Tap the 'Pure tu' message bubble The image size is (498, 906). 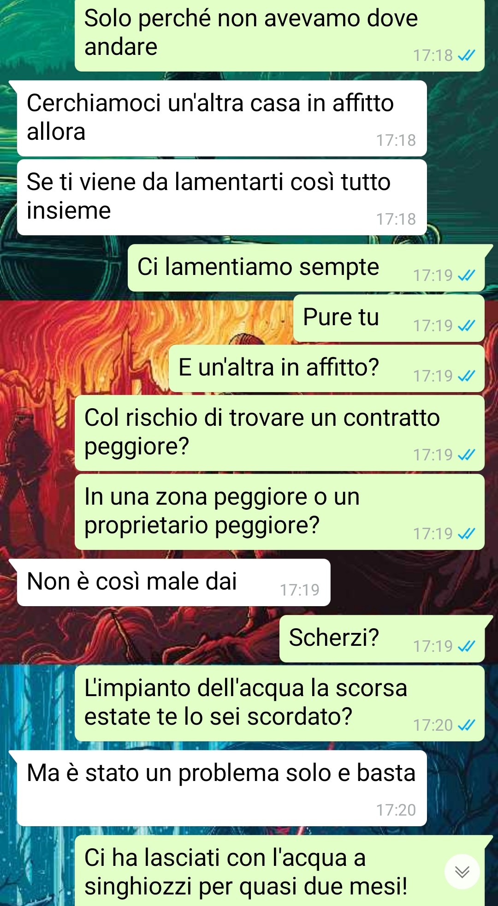click(389, 318)
